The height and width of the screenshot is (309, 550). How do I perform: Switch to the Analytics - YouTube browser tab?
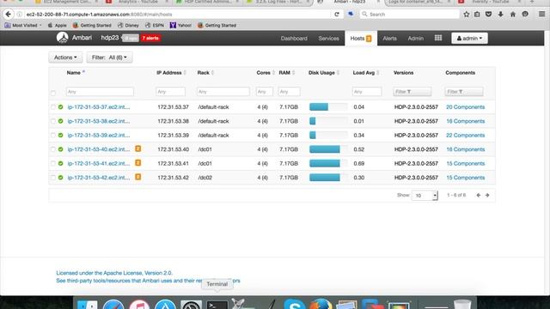(137, 2)
